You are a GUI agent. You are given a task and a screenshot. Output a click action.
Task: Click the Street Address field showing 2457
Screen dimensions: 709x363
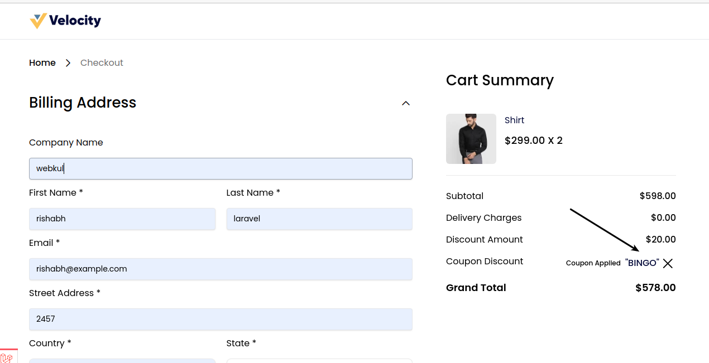click(x=221, y=319)
